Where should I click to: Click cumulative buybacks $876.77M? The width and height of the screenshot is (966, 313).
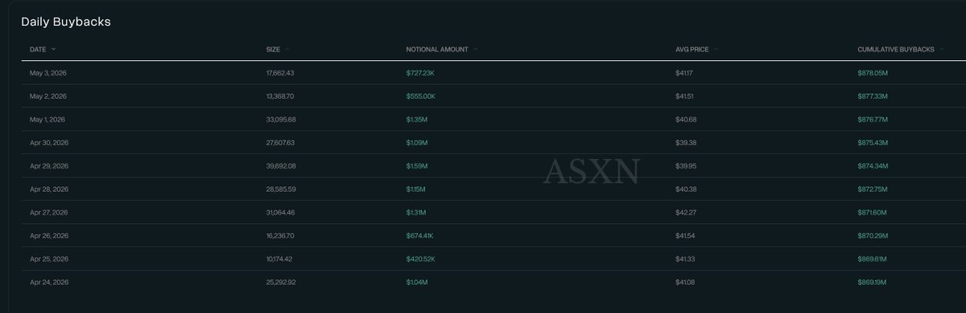pos(873,120)
